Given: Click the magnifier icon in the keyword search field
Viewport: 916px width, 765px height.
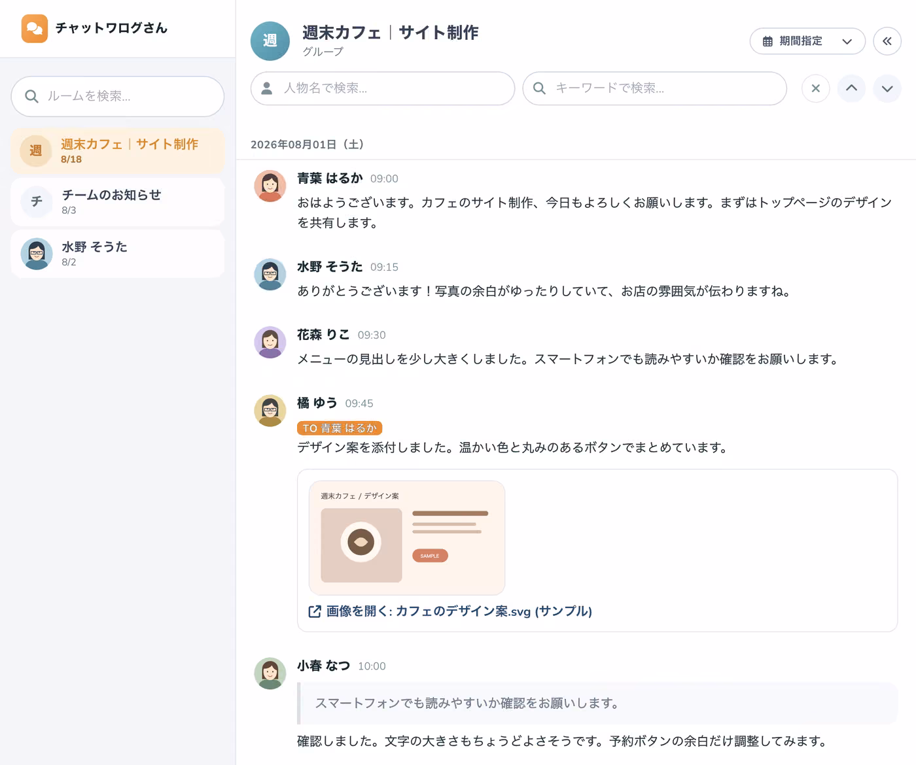Looking at the screenshot, I should click(539, 88).
